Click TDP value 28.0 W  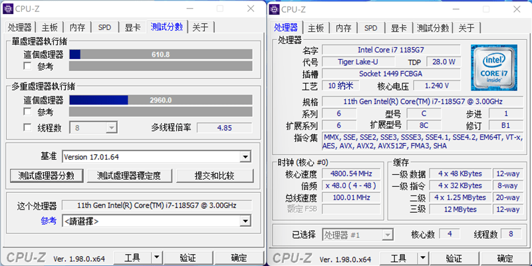(444, 62)
